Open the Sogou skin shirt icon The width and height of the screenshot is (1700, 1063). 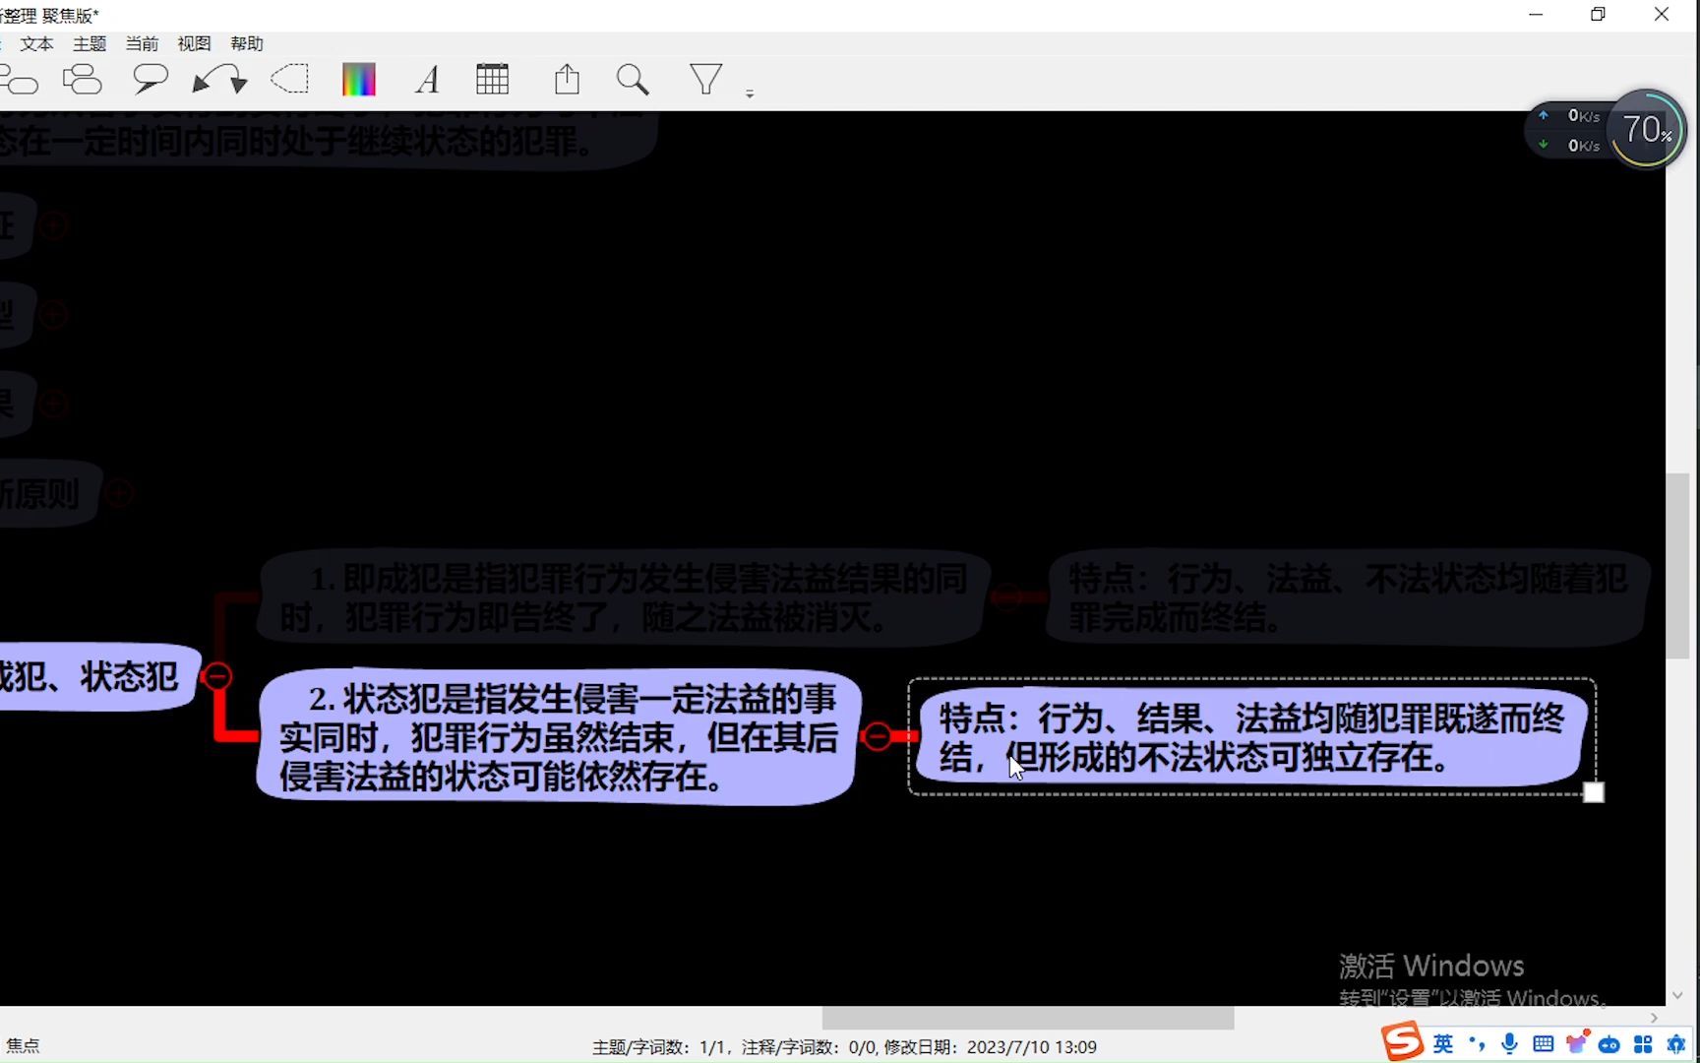click(1577, 1043)
